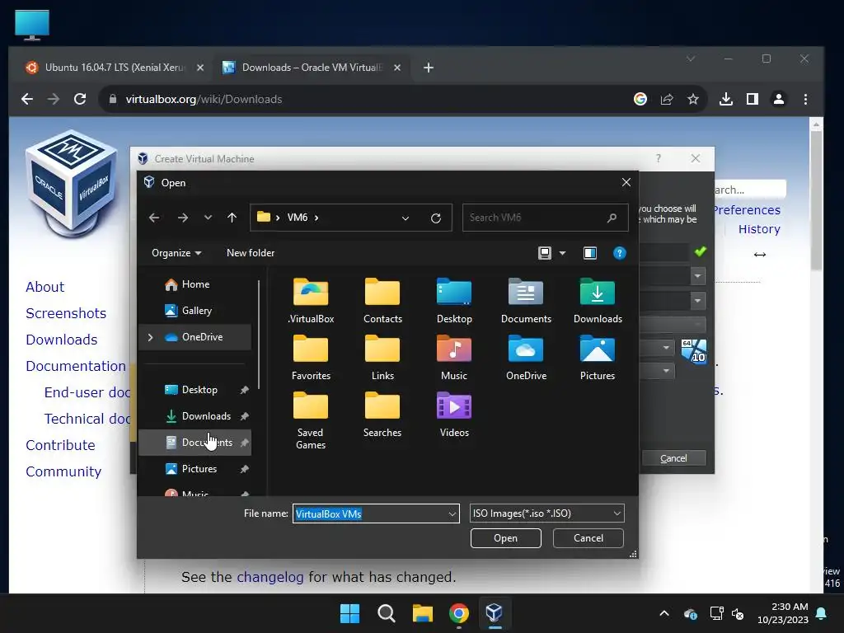Screen dimensions: 844x633
Task: Open the Screenshots page link
Action: 66,313
